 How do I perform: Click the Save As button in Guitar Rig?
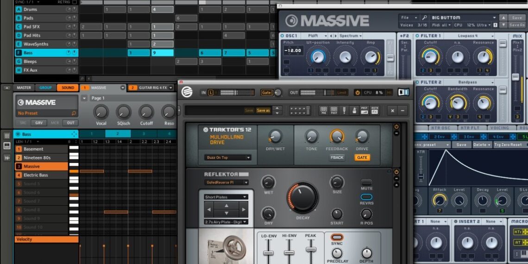pos(263,110)
